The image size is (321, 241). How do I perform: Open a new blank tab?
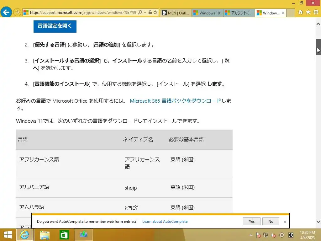coord(291,13)
